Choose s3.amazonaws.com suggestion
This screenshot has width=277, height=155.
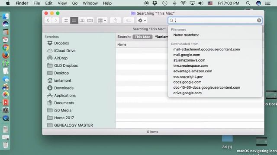click(x=215, y=60)
